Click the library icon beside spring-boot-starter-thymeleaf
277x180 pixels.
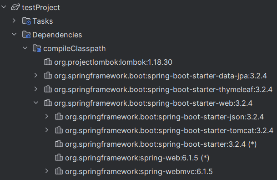(48, 89)
